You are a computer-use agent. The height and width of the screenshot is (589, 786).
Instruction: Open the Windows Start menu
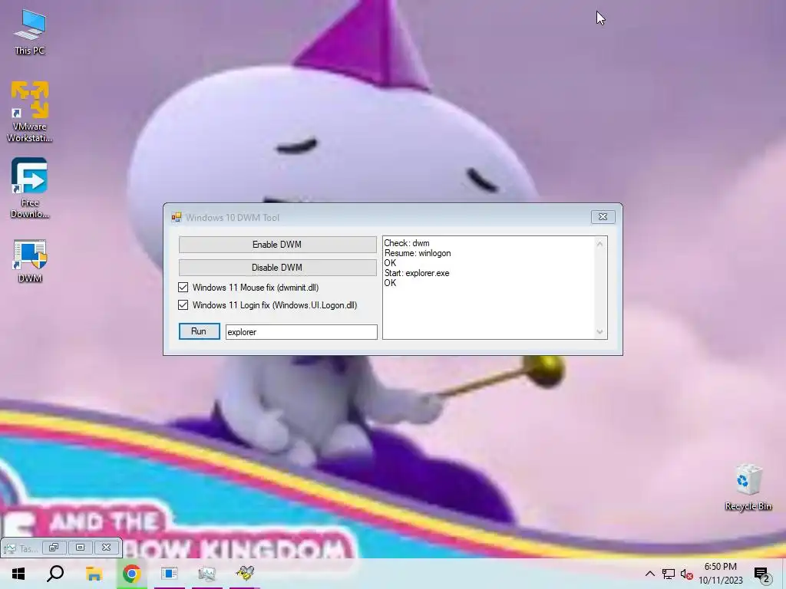(18, 574)
